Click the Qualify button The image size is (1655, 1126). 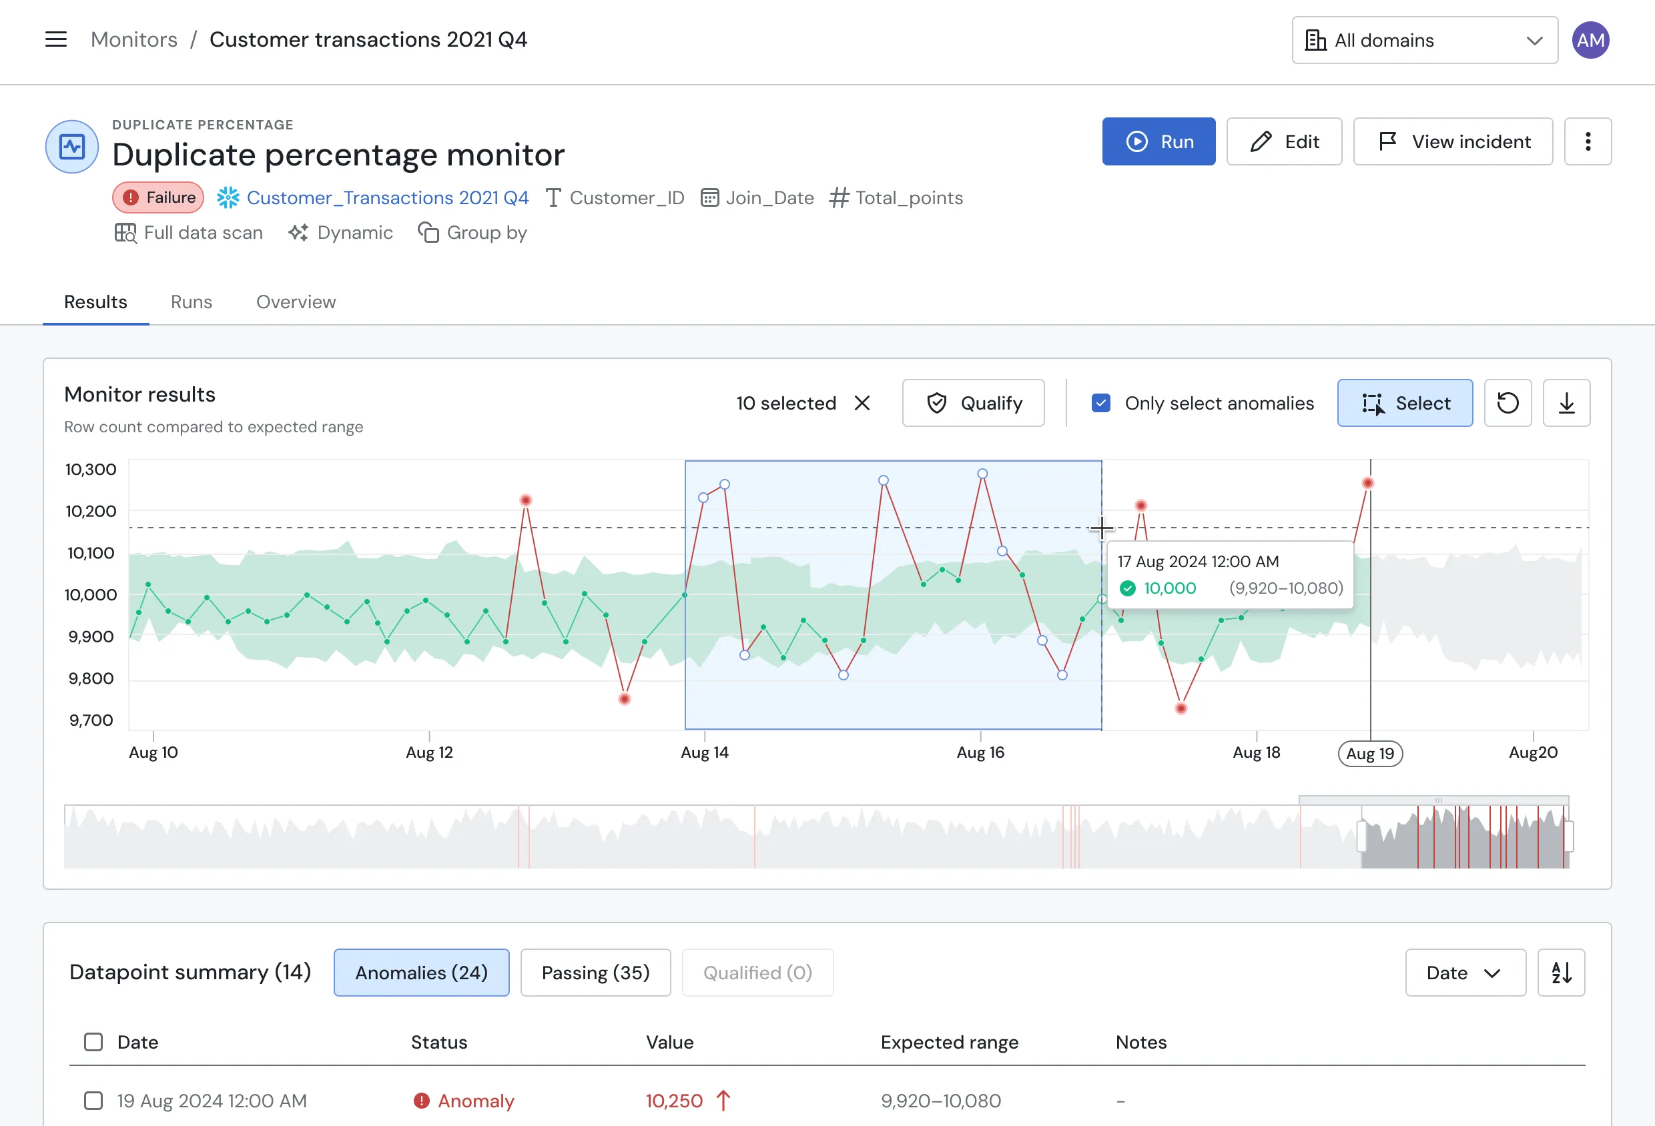click(973, 403)
